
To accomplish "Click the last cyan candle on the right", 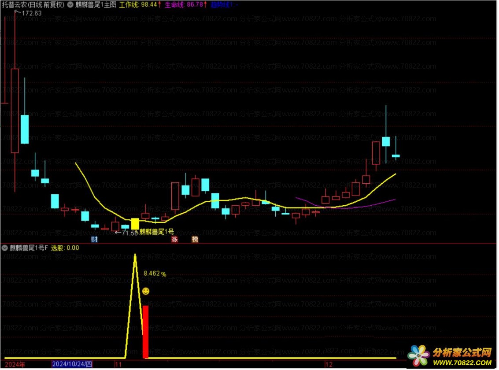I will (396, 156).
